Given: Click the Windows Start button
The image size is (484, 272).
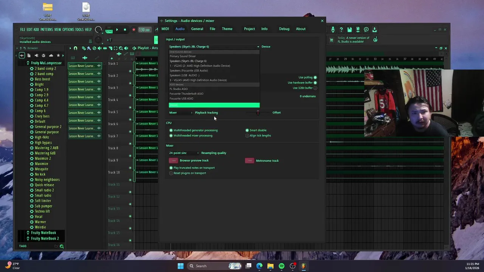Looking at the screenshot, I should point(180,266).
